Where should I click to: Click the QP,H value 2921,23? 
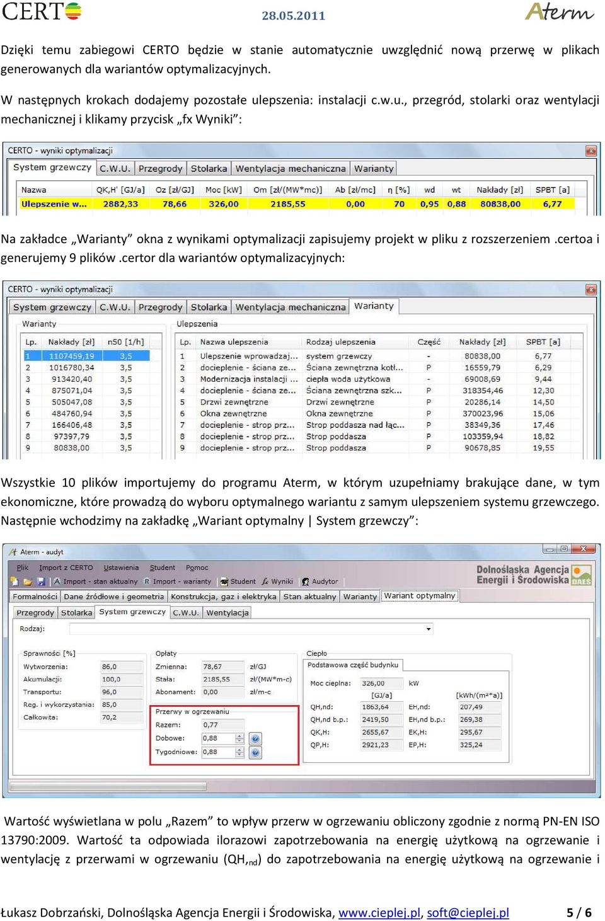tap(382, 745)
